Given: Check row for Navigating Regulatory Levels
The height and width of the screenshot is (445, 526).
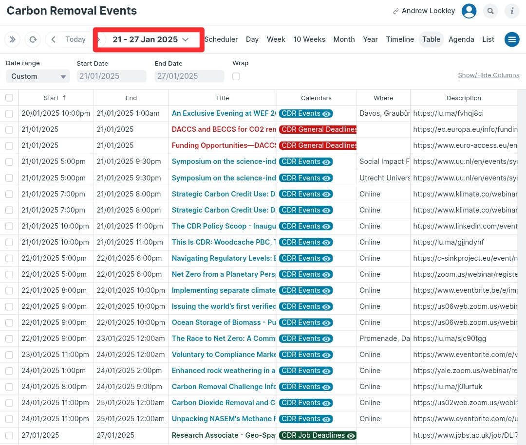Looking at the screenshot, I should (x=9, y=258).
